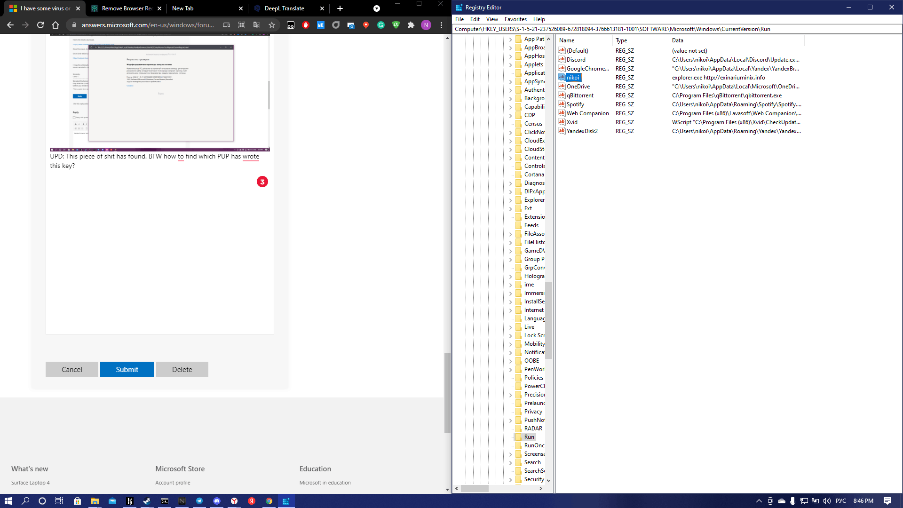The image size is (903, 508).
Task: Open Steam from the taskbar
Action: point(147,501)
